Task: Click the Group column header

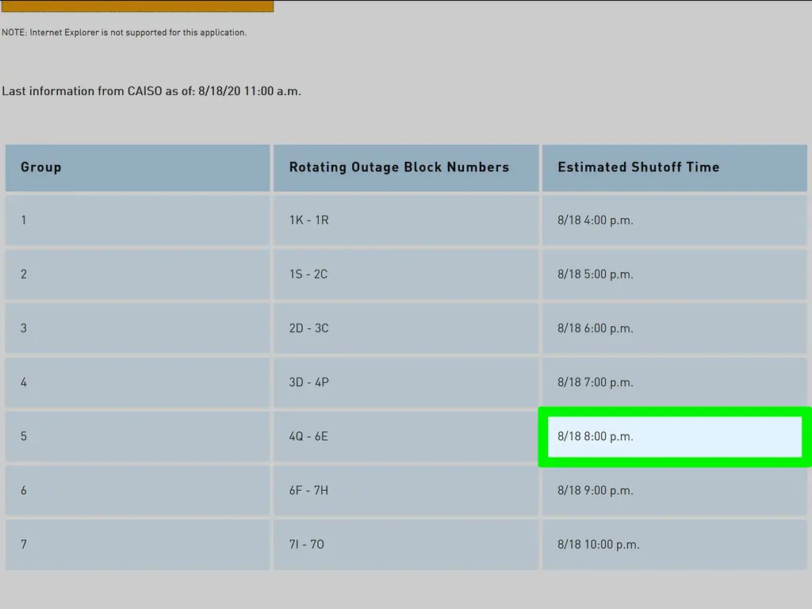Action: point(137,167)
